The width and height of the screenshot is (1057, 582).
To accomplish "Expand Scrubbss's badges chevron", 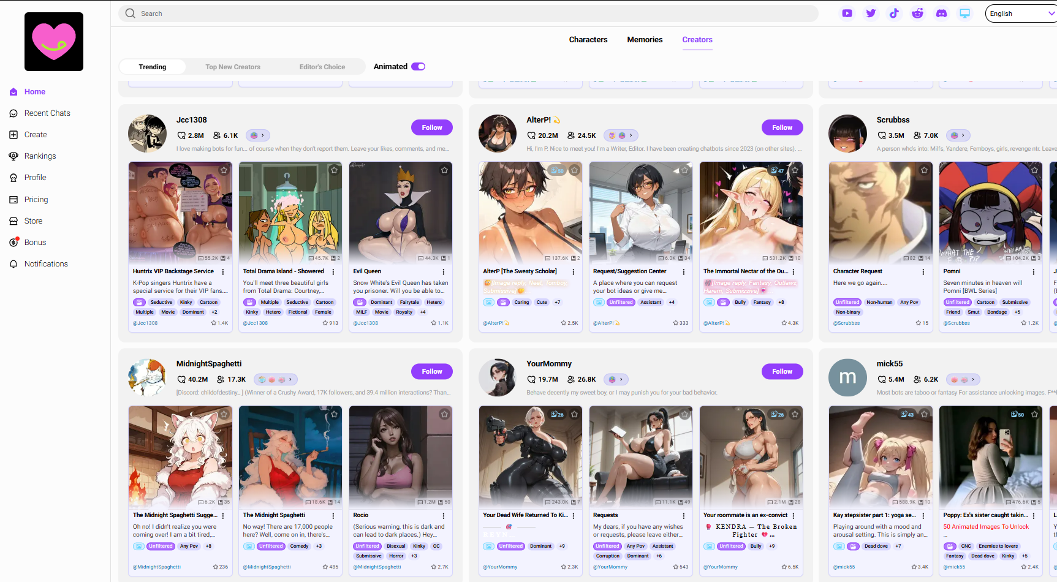I will [963, 135].
